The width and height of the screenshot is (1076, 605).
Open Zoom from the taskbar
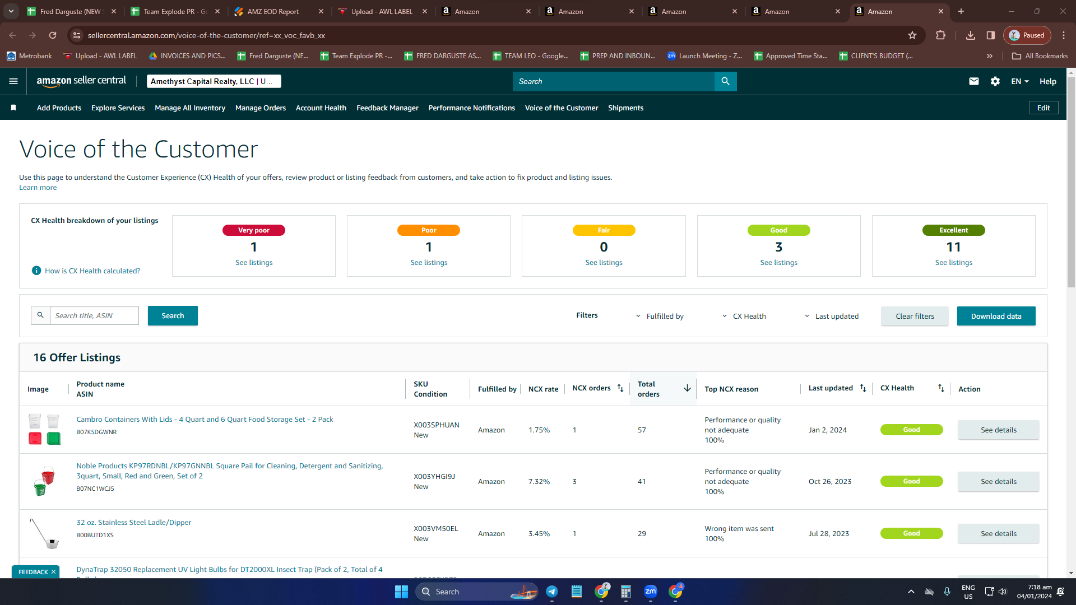coord(651,592)
